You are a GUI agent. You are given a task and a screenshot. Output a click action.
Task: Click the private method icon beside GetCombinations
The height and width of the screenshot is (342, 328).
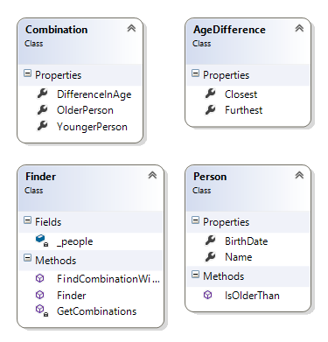click(x=42, y=311)
